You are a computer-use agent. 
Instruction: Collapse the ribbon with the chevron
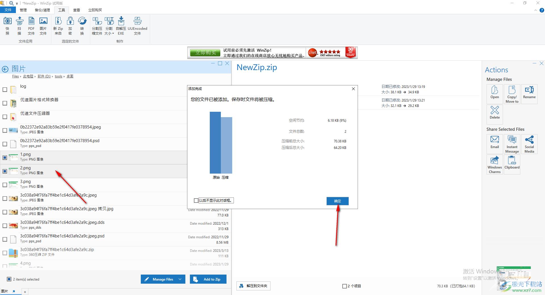coord(535,10)
